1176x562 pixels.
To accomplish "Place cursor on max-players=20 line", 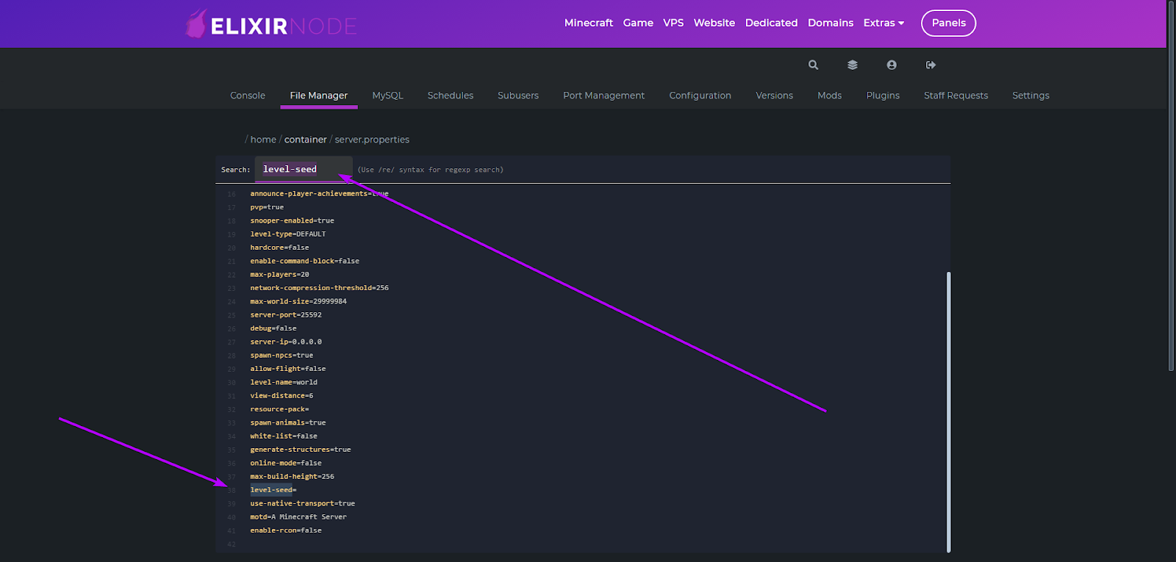I will point(279,275).
